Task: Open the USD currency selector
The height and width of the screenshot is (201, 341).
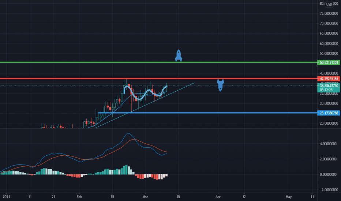Action: [x=329, y=4]
